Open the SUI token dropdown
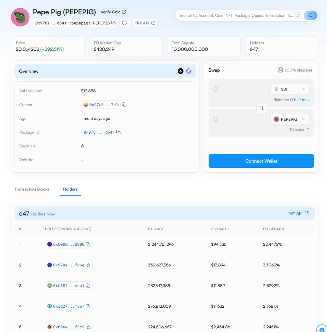Image resolution: width=327 pixels, height=332 pixels. 290,89
